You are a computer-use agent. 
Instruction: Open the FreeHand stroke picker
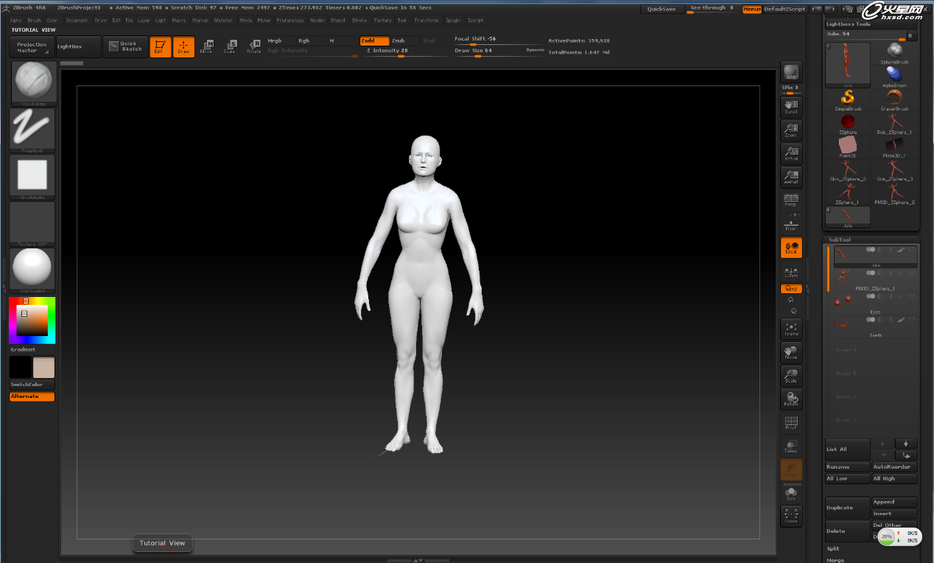(x=32, y=130)
